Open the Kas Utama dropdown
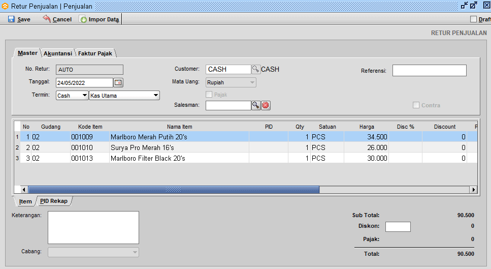The image size is (491, 269). coord(124,95)
